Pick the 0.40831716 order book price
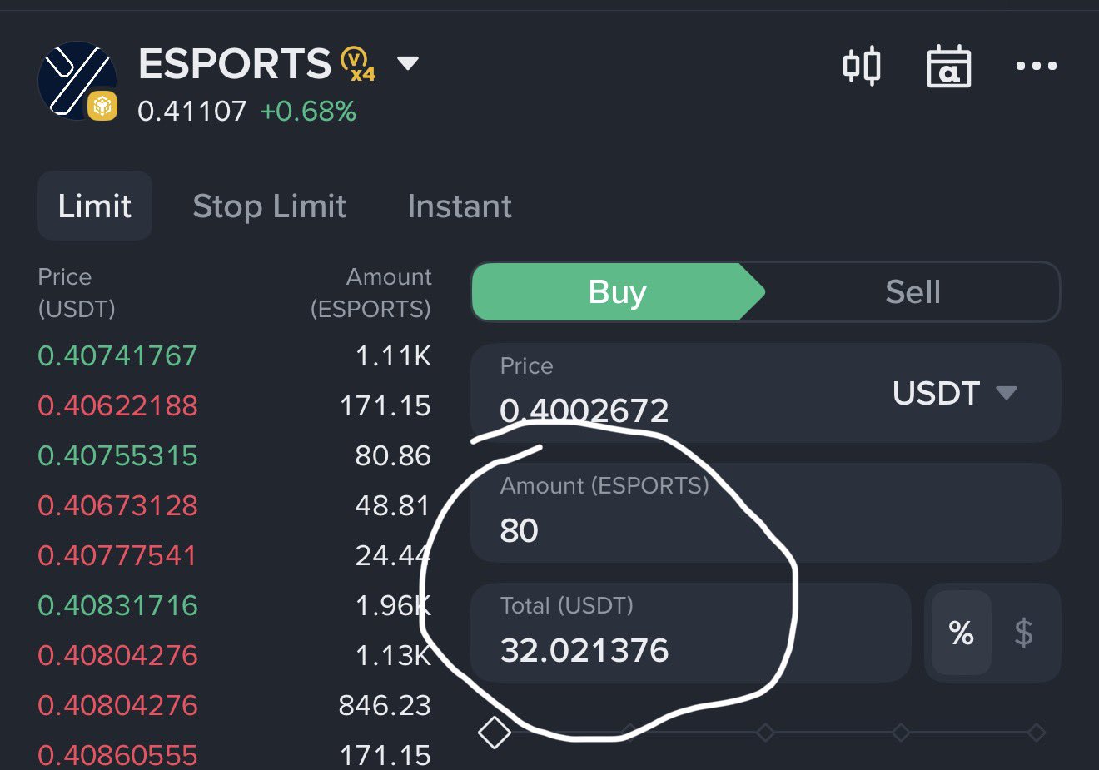Viewport: 1099px width, 770px height. pos(117,606)
